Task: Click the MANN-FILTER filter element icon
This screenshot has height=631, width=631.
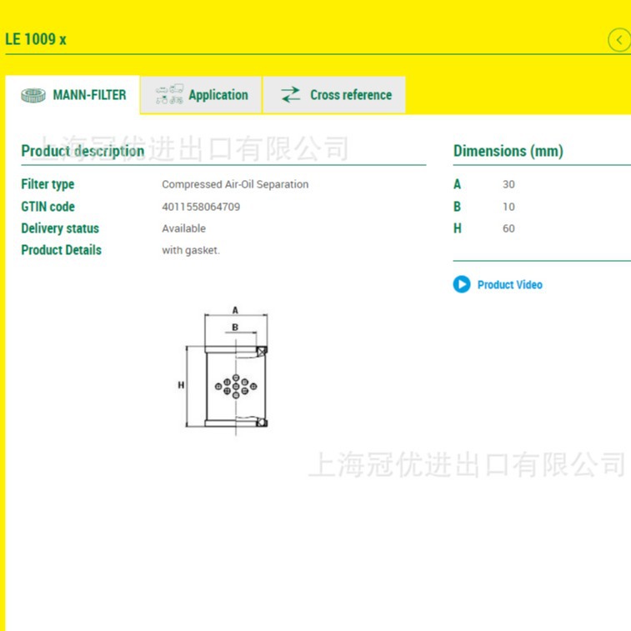Action: point(33,95)
